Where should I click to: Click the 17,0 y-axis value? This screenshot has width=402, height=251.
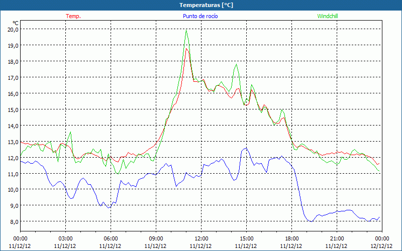14,77
